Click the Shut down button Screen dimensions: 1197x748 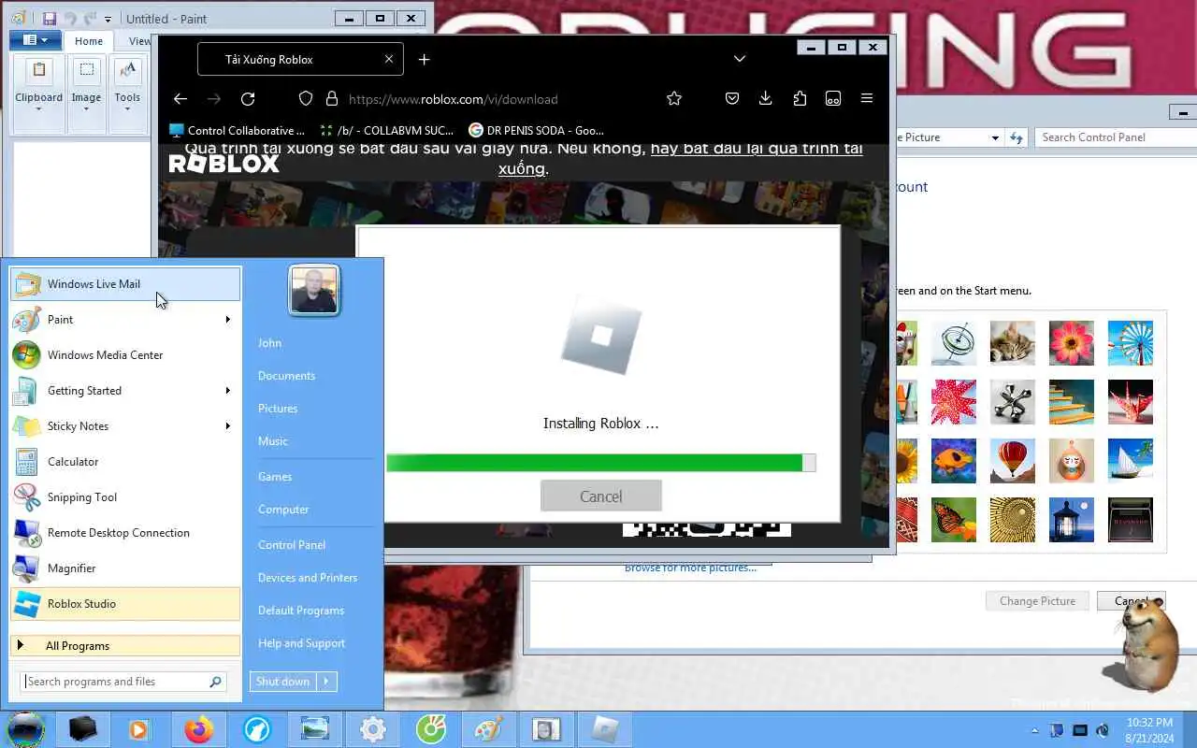tap(283, 682)
